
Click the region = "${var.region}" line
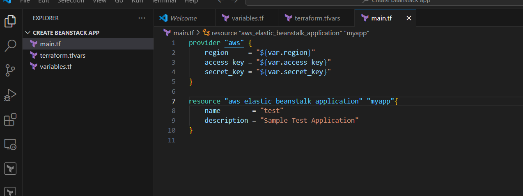click(x=260, y=52)
